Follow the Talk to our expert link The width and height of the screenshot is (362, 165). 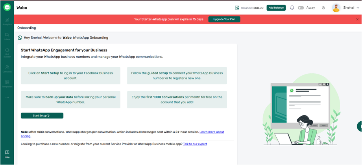tap(195, 144)
